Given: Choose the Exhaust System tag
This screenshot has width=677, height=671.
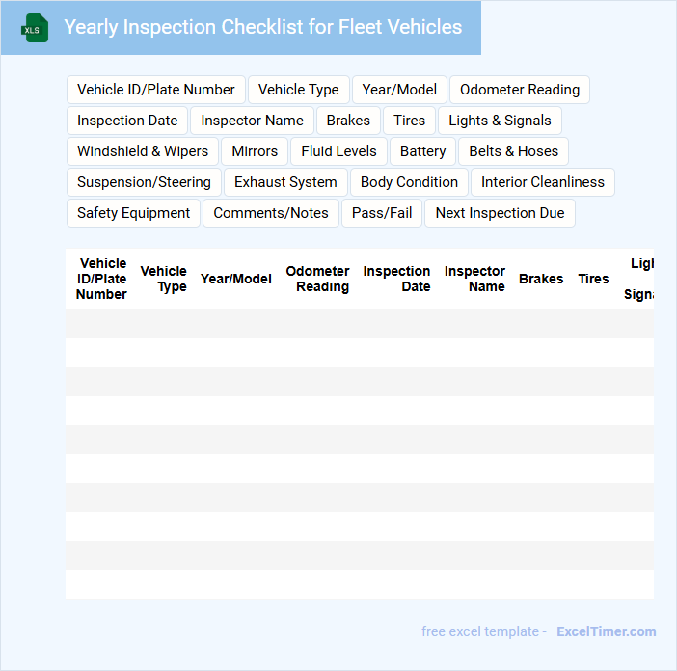Looking at the screenshot, I should click(285, 182).
